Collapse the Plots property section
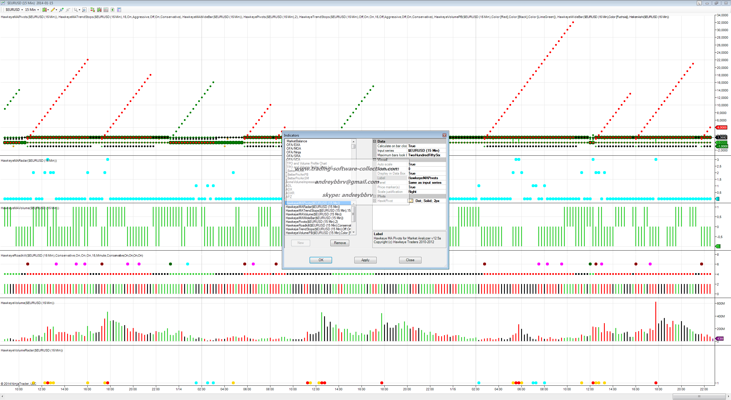731x400 pixels. [375, 196]
